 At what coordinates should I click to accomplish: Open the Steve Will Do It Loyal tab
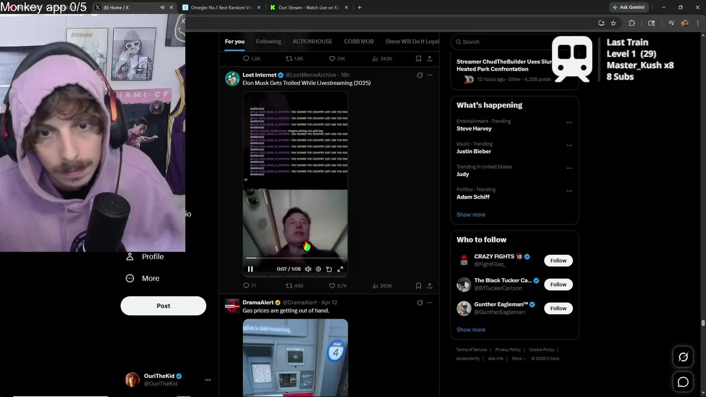point(412,41)
